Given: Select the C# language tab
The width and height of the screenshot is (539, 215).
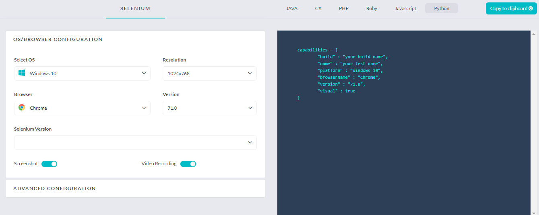Looking at the screenshot, I should pyautogui.click(x=318, y=8).
